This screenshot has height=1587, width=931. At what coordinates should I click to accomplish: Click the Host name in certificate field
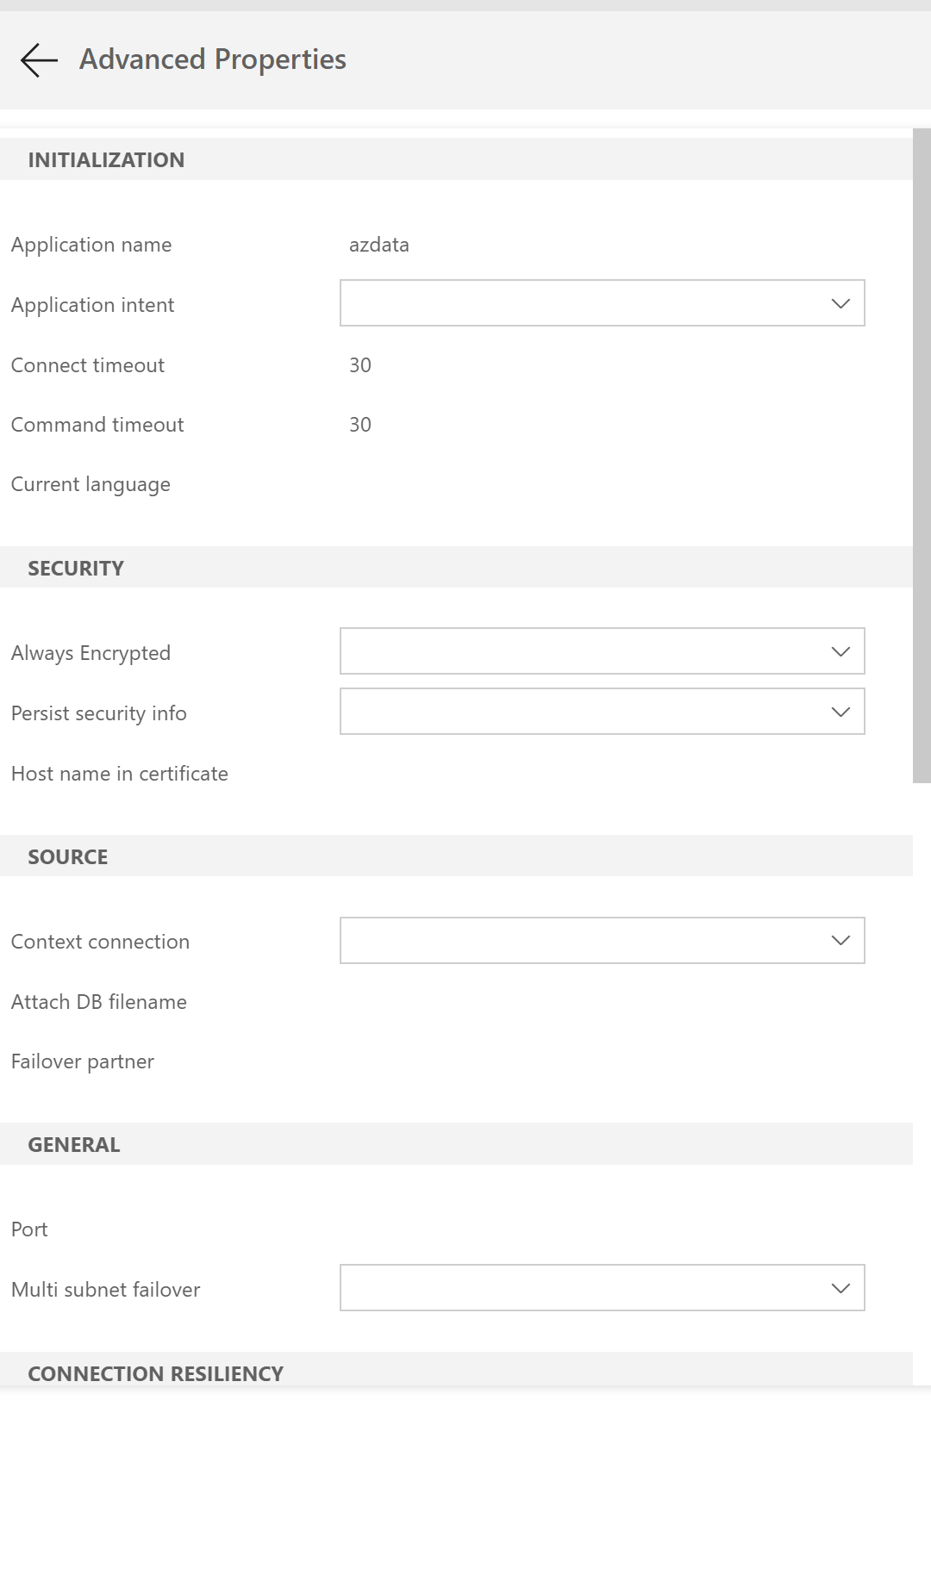[517, 773]
